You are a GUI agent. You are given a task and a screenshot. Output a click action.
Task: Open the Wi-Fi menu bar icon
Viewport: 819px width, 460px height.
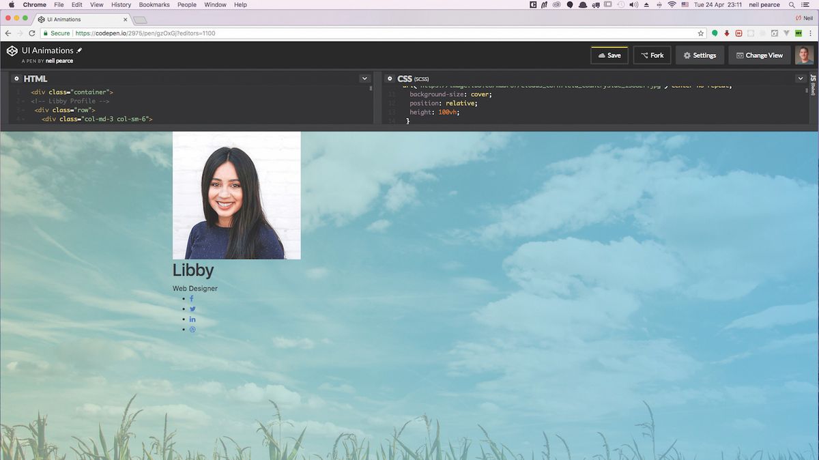coord(672,5)
